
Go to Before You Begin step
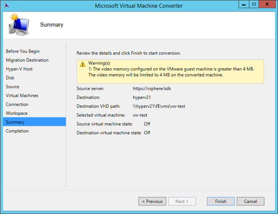coord(23,51)
